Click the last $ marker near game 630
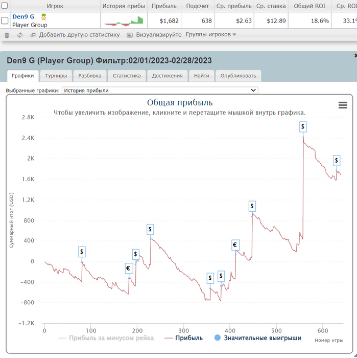Screen dimensions: 357x358 click(337, 161)
